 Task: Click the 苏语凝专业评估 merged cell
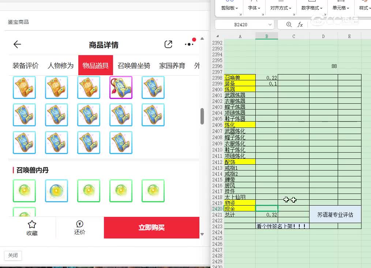click(335, 215)
